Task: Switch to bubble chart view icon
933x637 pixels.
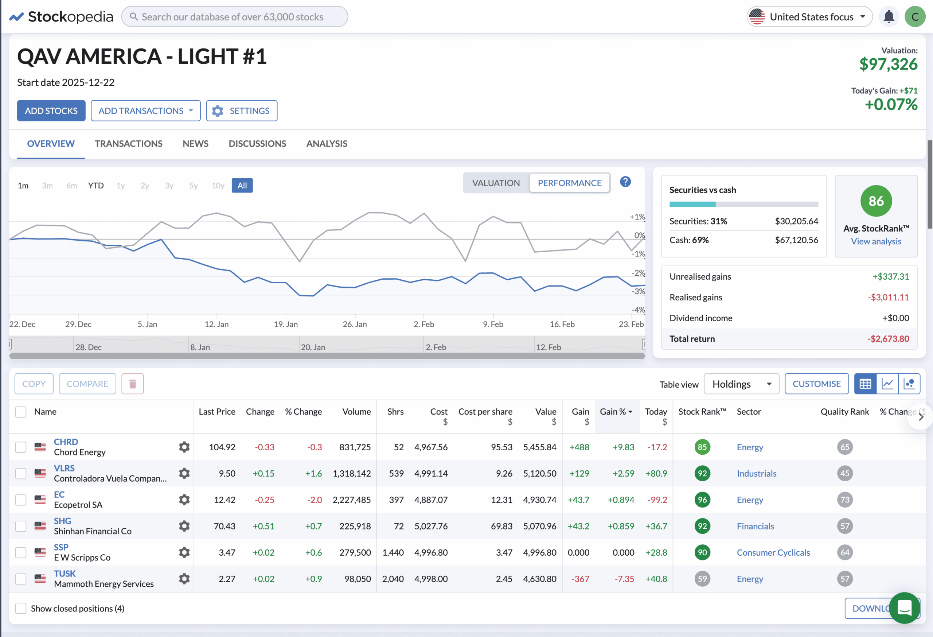Action: pos(909,384)
